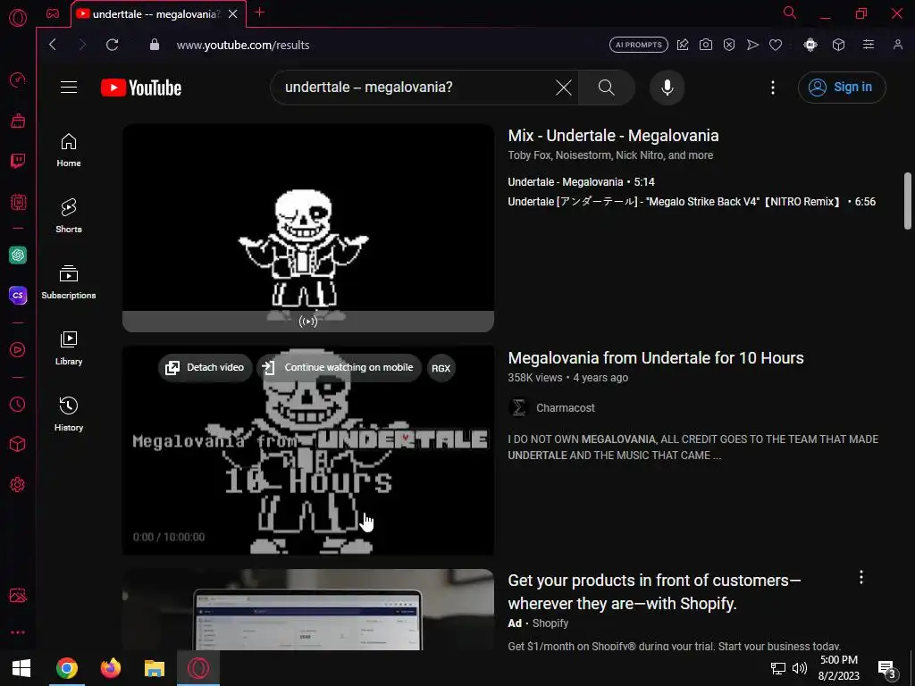Open the Mix Sans thumbnail
Image resolution: width=915 pixels, height=686 pixels.
(308, 228)
